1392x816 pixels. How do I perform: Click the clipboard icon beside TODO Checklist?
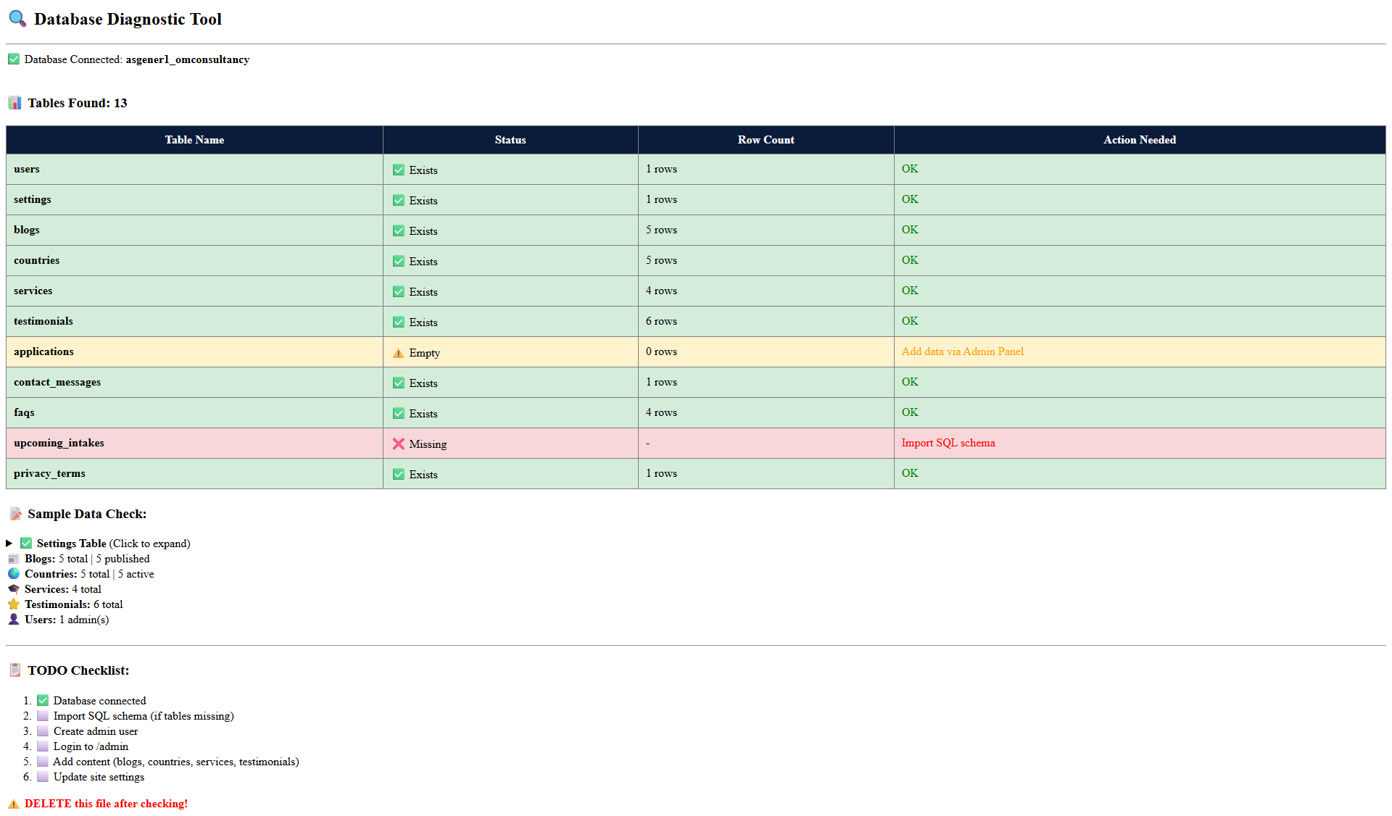[x=15, y=670]
